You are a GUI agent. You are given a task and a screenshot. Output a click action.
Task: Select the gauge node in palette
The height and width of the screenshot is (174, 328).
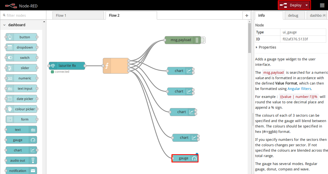coord(21,140)
